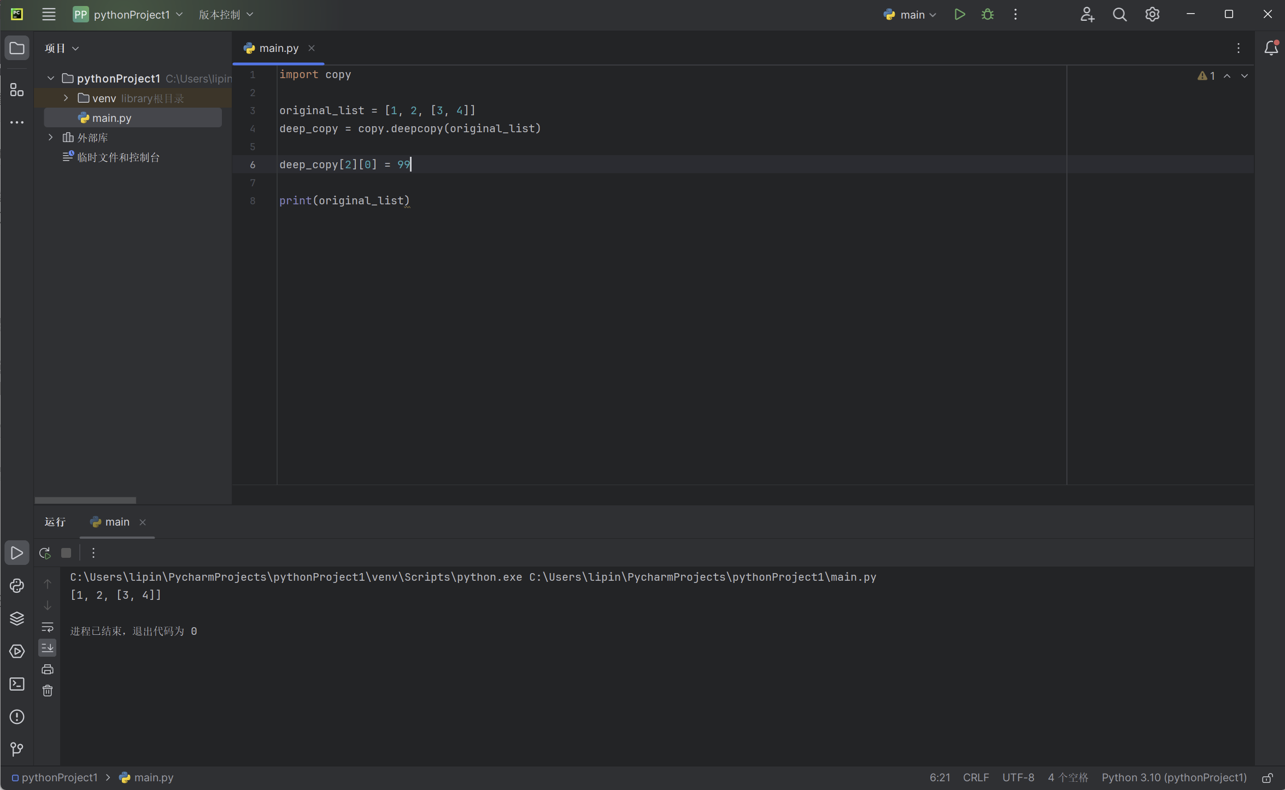Go to next highlighted error arrow
The width and height of the screenshot is (1285, 790).
pos(1245,76)
